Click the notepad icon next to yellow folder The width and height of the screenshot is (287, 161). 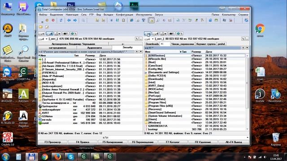click(x=47, y=27)
